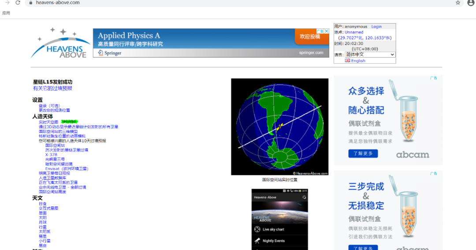
Task: Open the 太阳 link
Action: (x=42, y=217)
